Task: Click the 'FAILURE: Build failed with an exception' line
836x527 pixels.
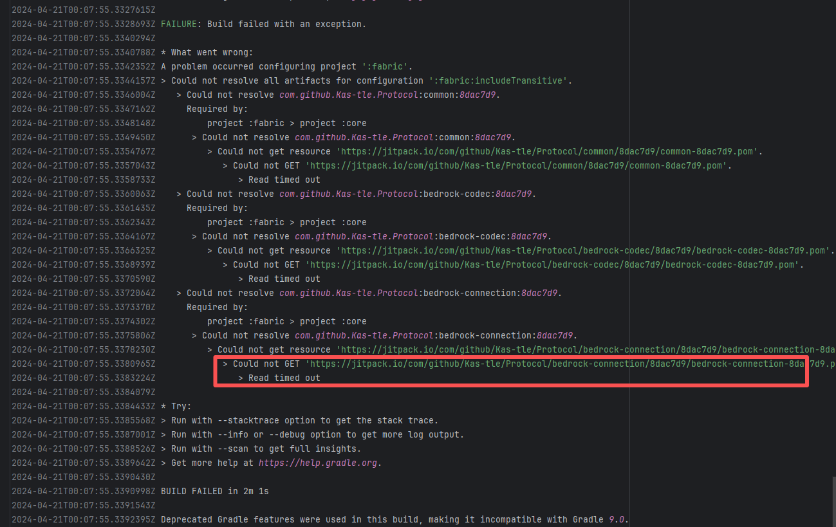Action: coord(263,24)
